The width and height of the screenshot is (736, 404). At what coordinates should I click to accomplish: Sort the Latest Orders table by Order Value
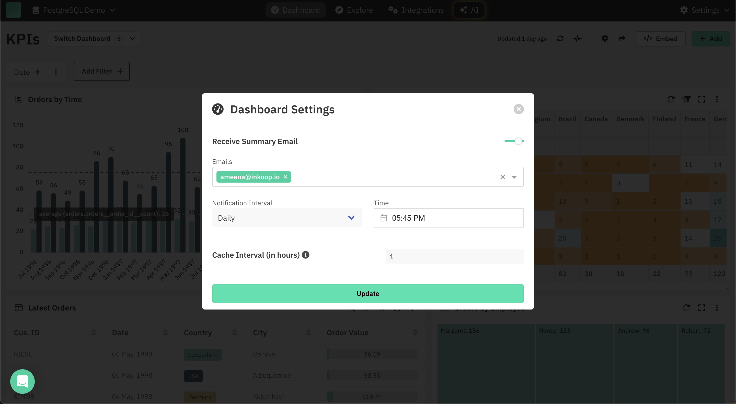(415, 332)
